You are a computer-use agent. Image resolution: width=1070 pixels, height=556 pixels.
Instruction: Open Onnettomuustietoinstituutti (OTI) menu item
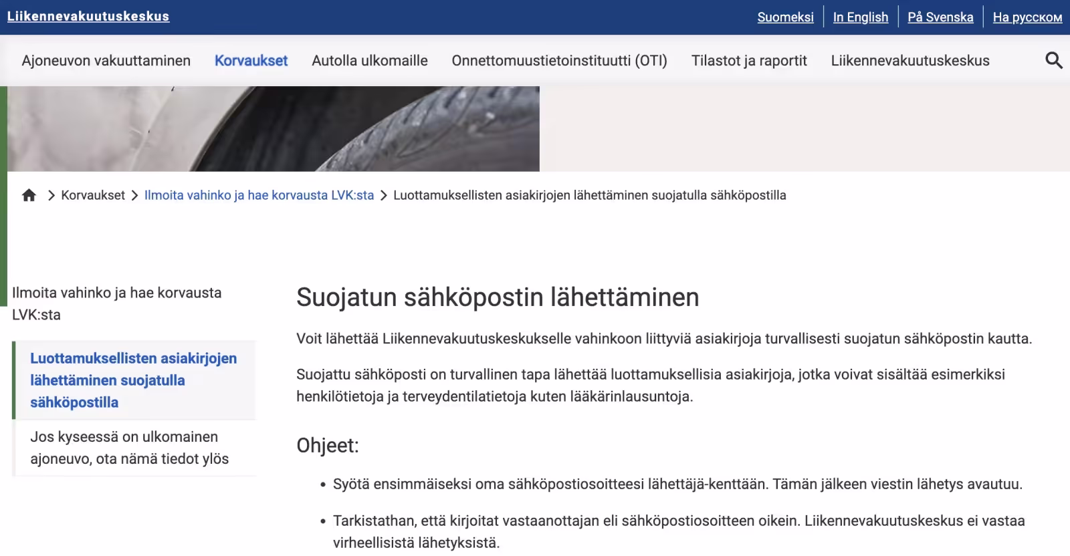[559, 60]
